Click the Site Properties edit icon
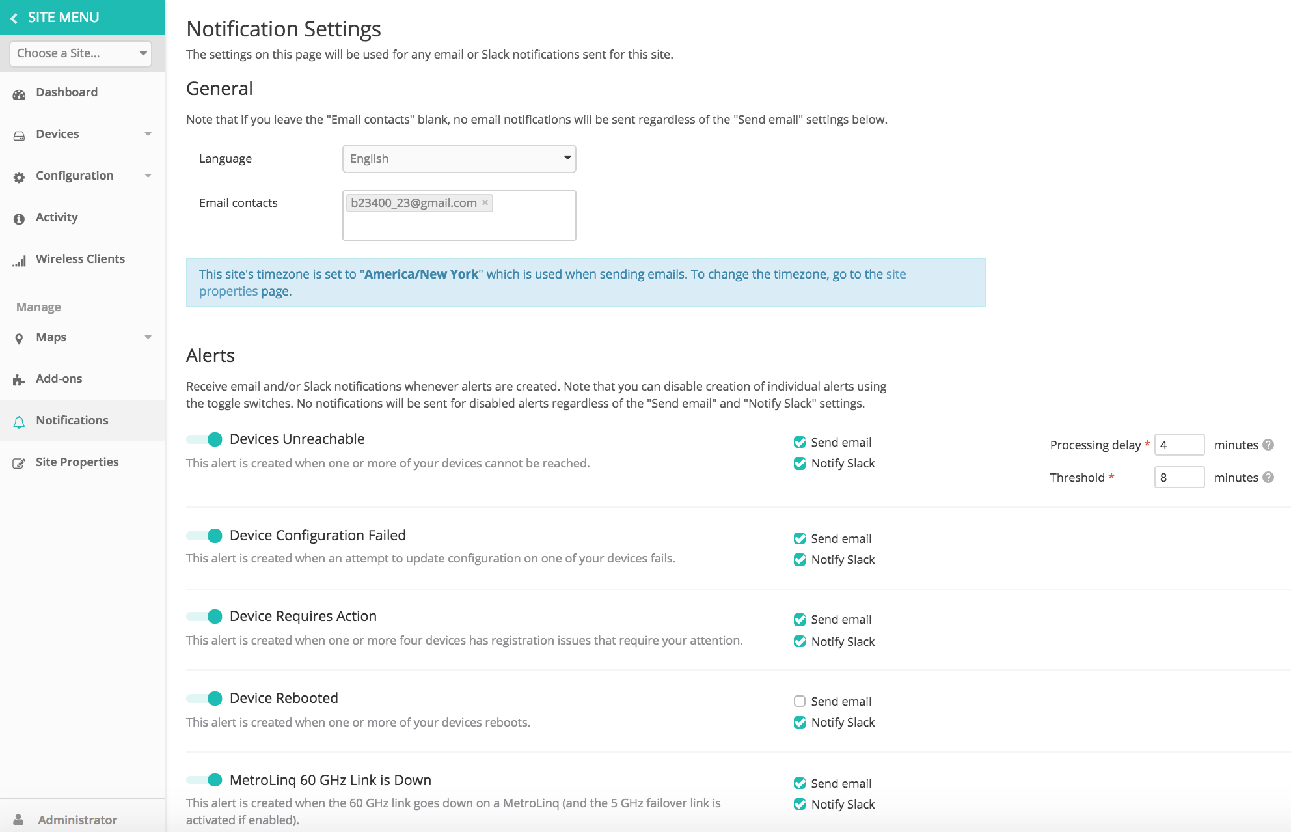The image size is (1291, 832). [19, 464]
